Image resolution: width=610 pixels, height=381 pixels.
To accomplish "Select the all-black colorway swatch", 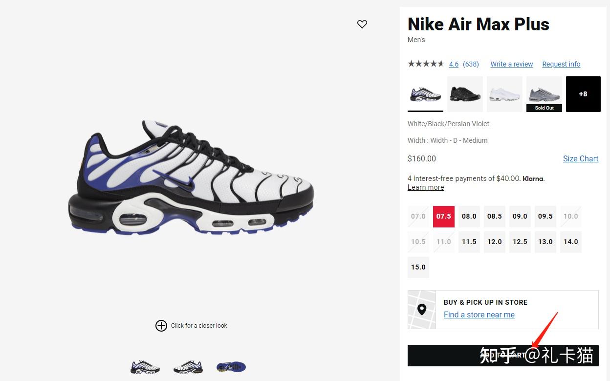I will tap(465, 93).
